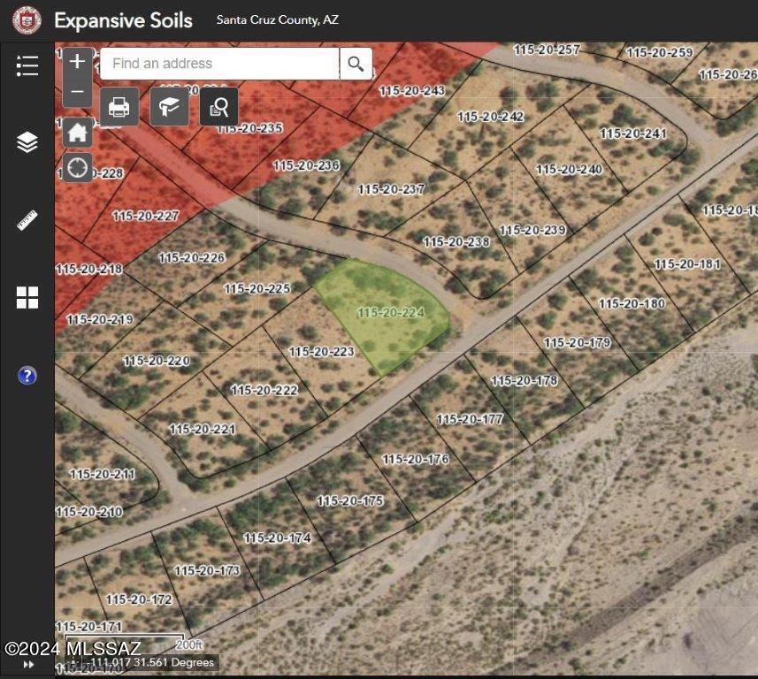Click the Santa Cruz County, AZ subtitle
Viewport: 758px width, 679px height.
pos(278,19)
